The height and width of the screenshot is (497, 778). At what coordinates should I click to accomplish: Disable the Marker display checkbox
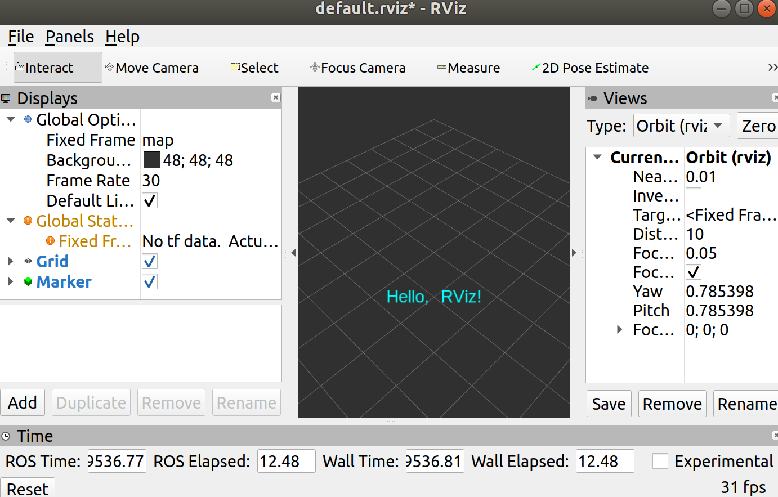tap(150, 282)
